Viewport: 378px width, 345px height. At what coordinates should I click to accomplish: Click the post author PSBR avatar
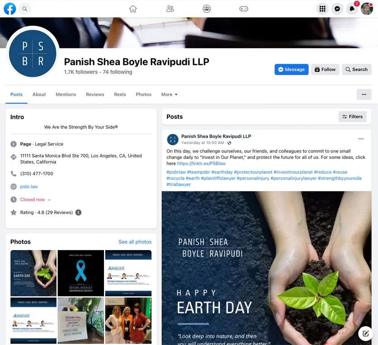173,140
